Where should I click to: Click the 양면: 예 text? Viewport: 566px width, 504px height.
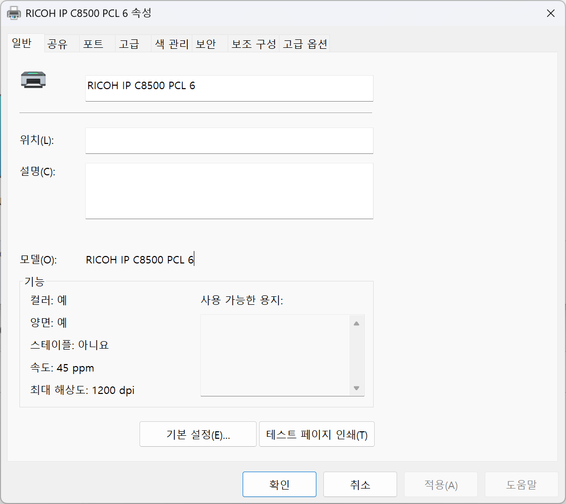click(x=48, y=323)
